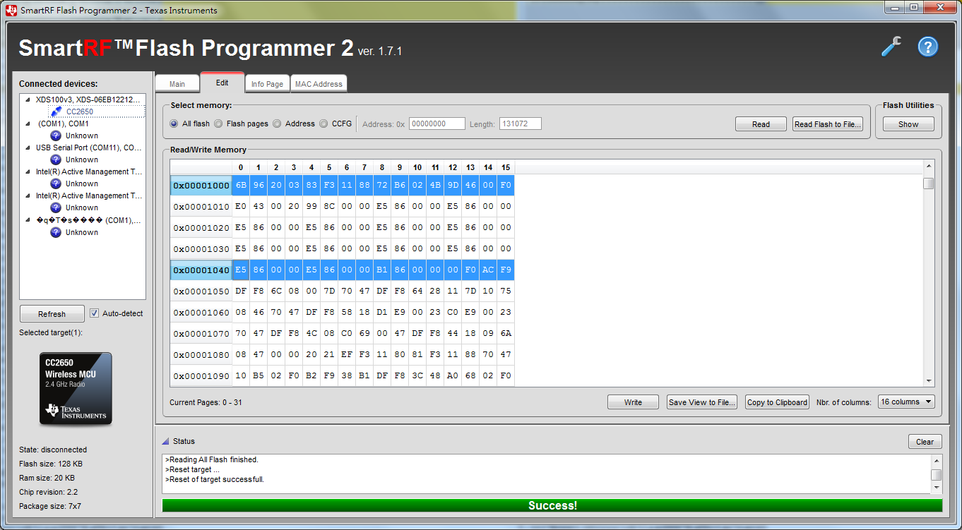Disable the Auto-detect checkbox
Viewport: 962px width, 530px height.
[95, 313]
